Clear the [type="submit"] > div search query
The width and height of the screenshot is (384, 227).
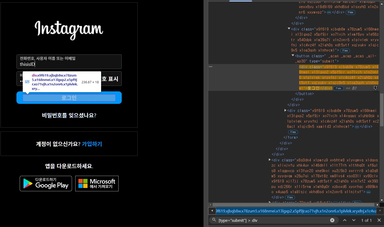[x=332, y=220]
